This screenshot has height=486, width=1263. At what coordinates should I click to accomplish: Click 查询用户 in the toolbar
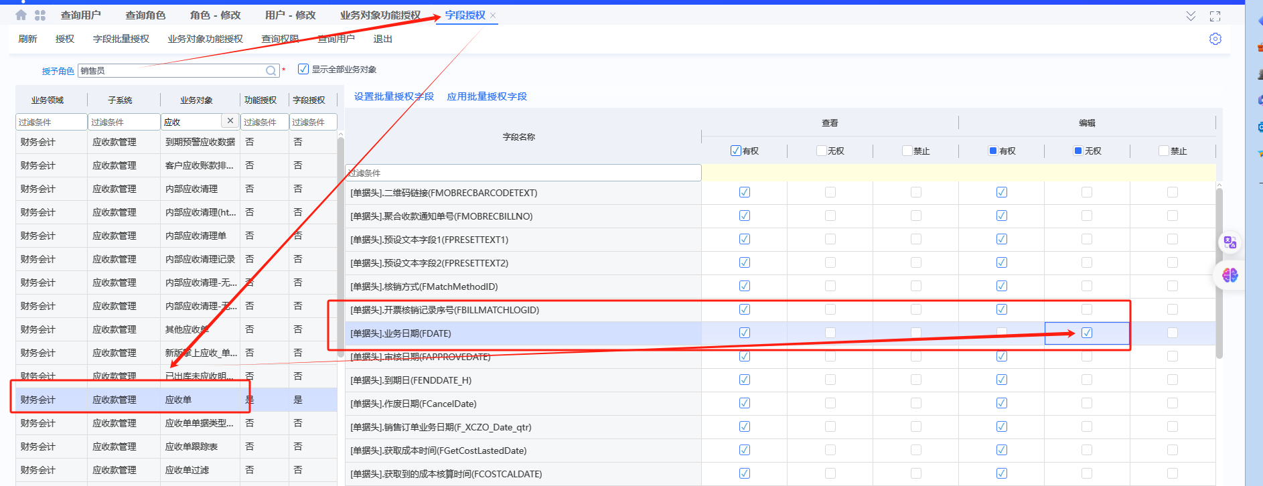[x=336, y=39]
